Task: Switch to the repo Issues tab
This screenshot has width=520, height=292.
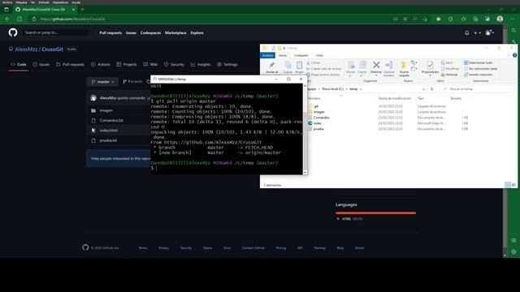Action: (41, 64)
